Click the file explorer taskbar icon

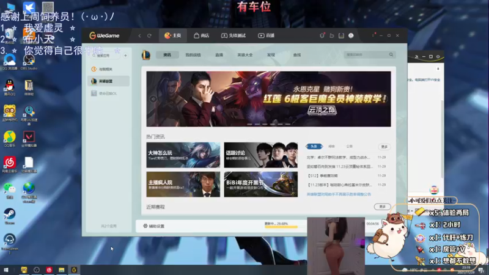click(62, 269)
